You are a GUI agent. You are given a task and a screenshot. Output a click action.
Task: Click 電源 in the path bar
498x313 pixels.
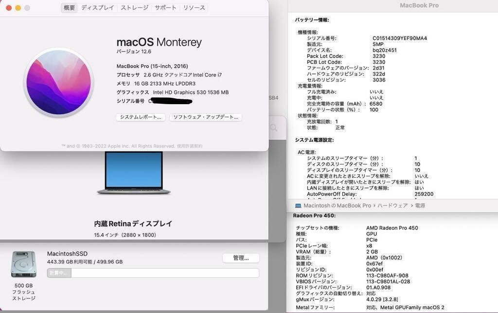[x=420, y=205]
